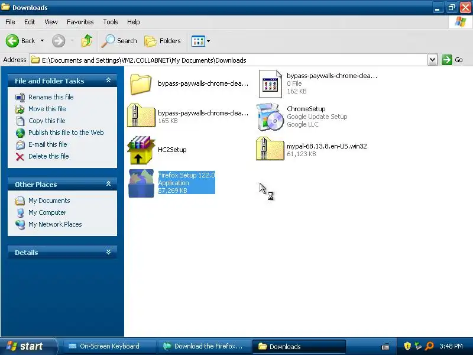Click the Firefox Setup 122.0 file name
The image size is (473, 355).
tap(186, 175)
